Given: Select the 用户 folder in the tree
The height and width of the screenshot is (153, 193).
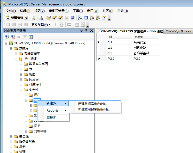Looking at the screenshot, I should (37, 95).
